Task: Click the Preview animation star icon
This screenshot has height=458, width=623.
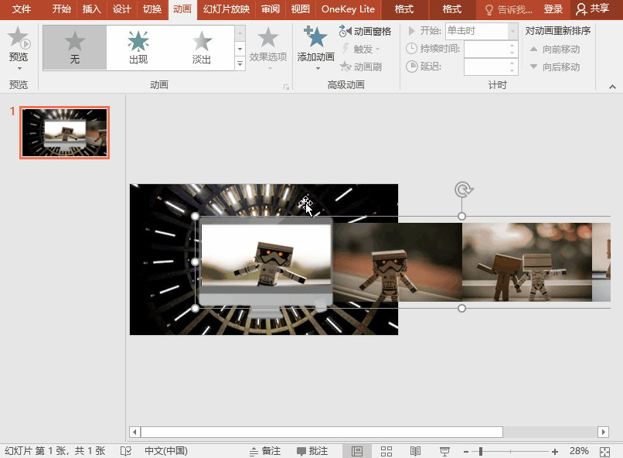Action: click(18, 39)
